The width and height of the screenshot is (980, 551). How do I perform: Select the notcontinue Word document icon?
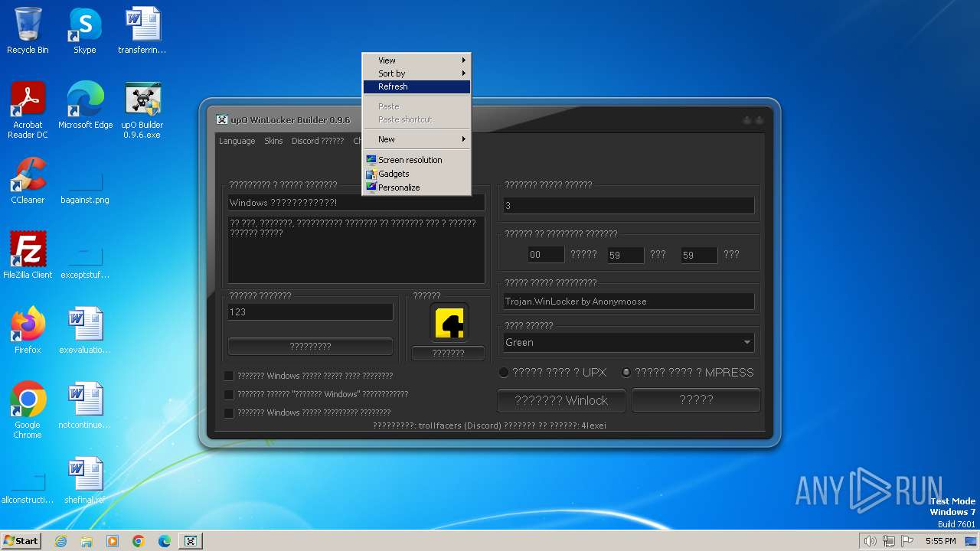85,406
